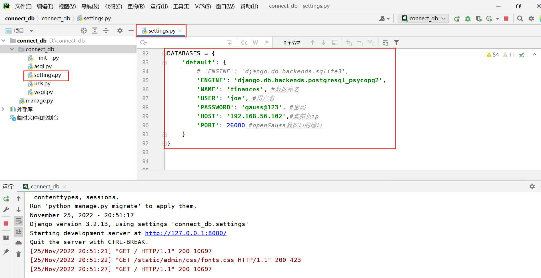Image resolution: width=541 pixels, height=278 pixels.
Task: Toggle regex search option
Action: click(267, 43)
